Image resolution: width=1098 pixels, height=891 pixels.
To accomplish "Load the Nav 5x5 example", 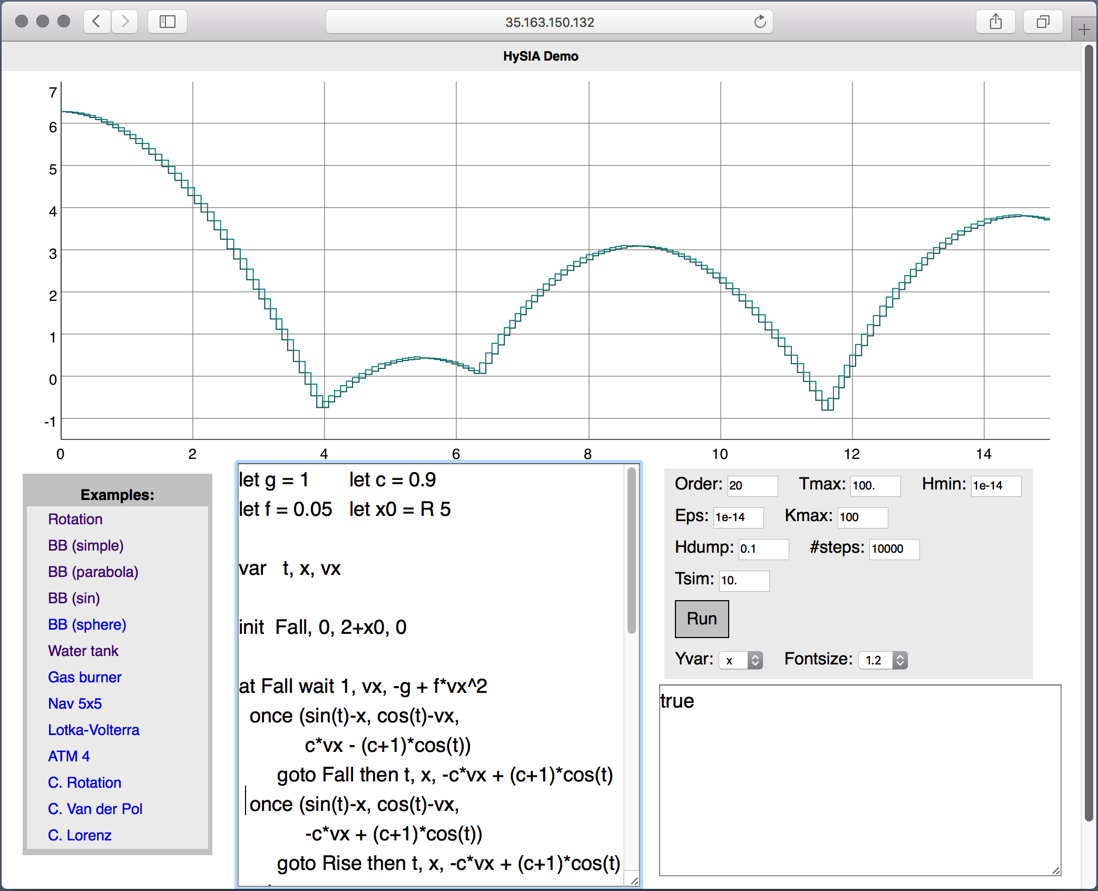I will pyautogui.click(x=75, y=703).
